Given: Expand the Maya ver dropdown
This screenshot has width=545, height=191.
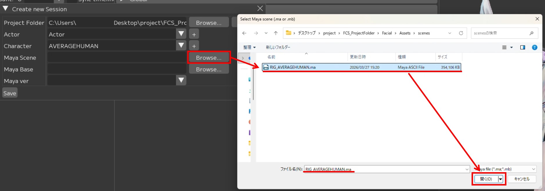Looking at the screenshot, I should [x=181, y=81].
